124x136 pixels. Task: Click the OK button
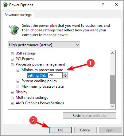point(60,130)
